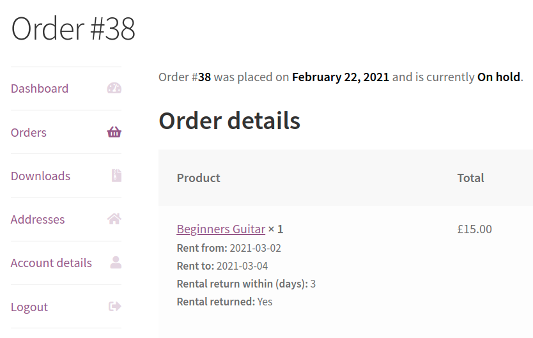Click the Order details heading
This screenshot has width=533, height=338.
(229, 120)
